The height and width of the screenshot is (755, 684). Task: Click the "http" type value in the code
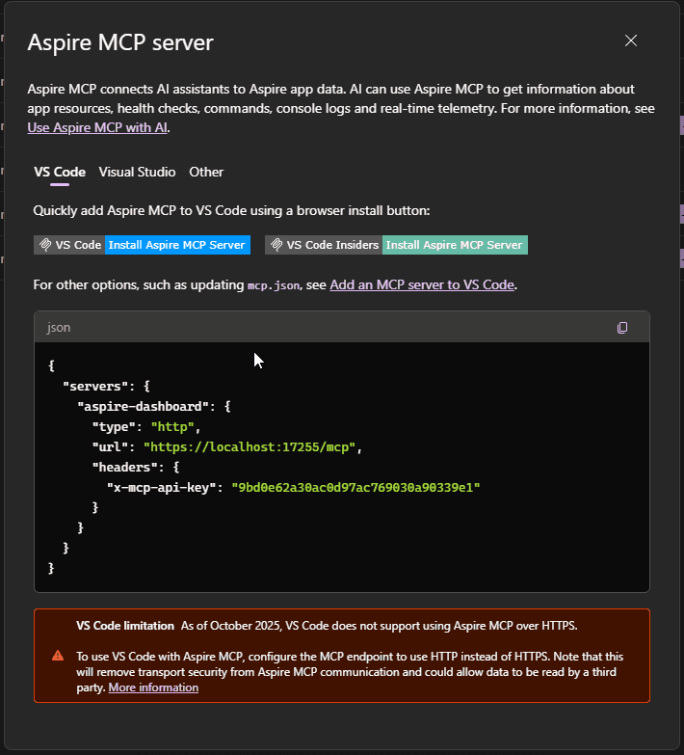174,427
